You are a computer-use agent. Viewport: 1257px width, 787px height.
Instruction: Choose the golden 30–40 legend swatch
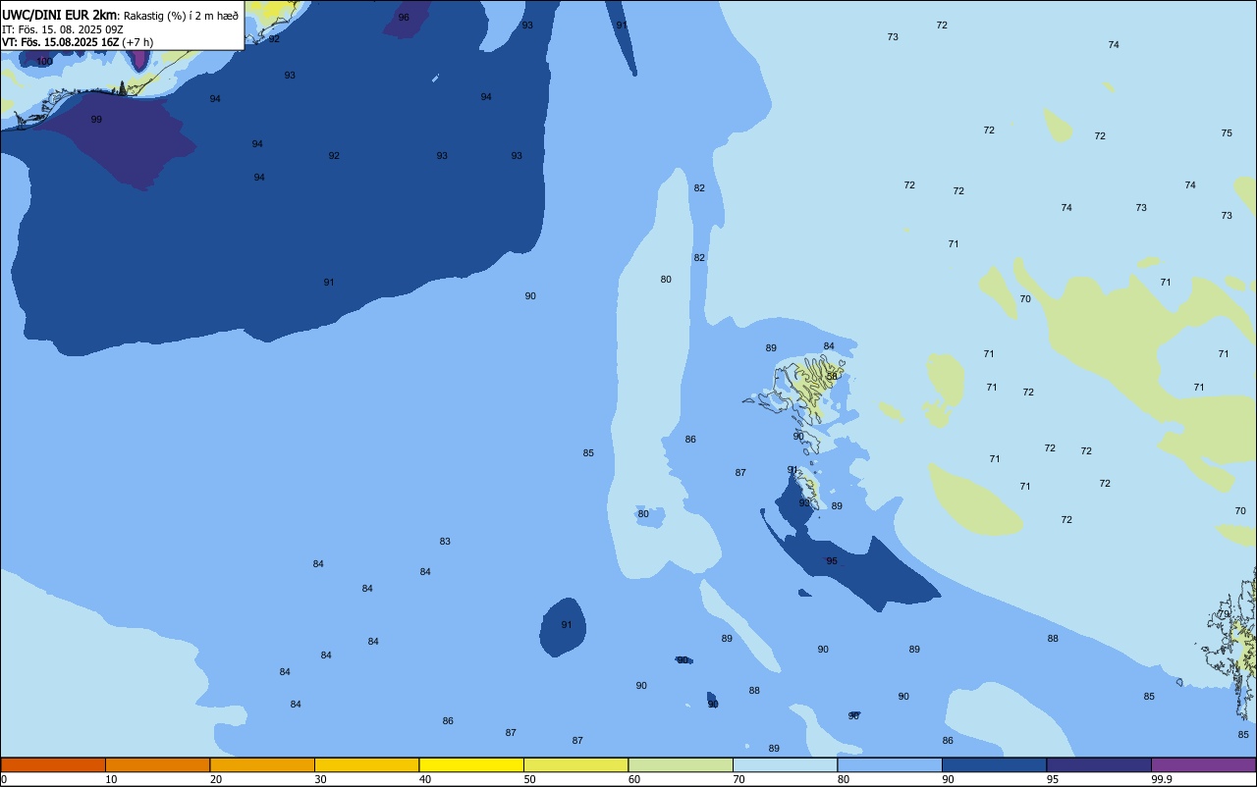366,764
